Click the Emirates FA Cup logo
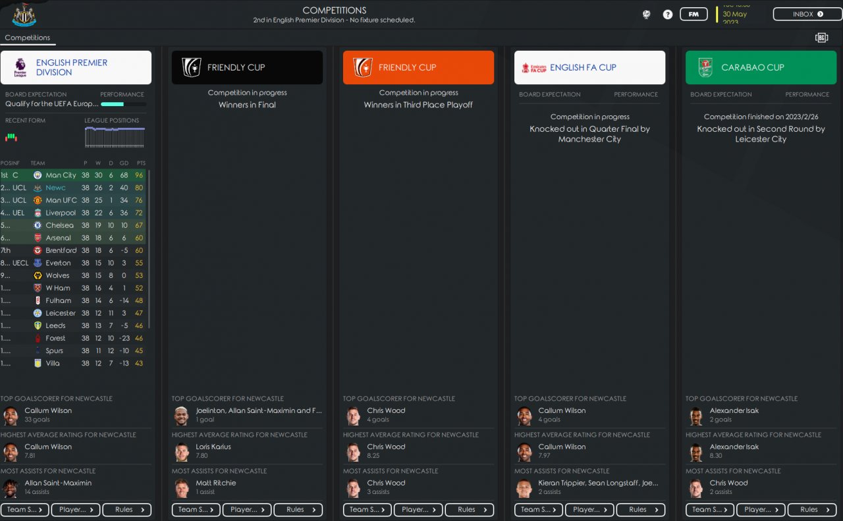 [534, 67]
